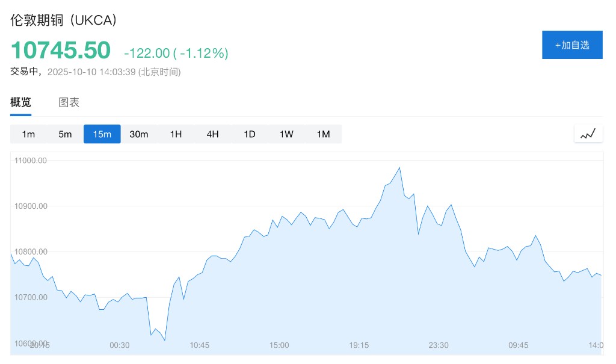Click the -122.00 (-1.12%) change value
The image size is (616, 364).
click(176, 53)
